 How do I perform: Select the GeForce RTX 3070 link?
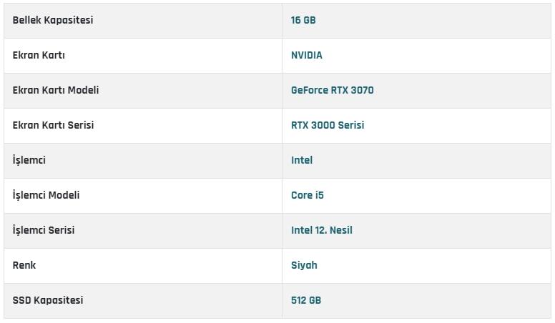332,90
